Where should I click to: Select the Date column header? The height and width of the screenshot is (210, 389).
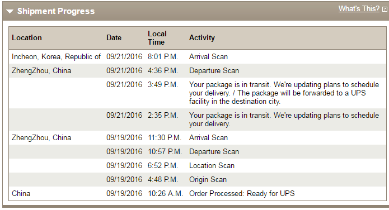[x=114, y=37]
